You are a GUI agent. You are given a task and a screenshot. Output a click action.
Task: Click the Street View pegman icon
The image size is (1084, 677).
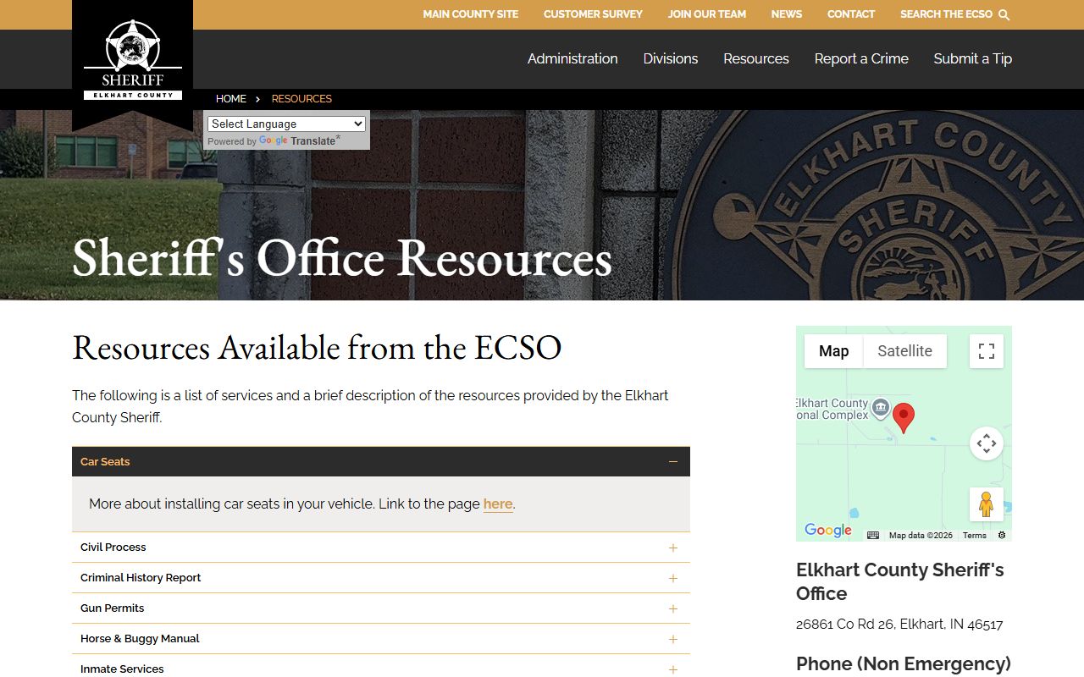(x=987, y=504)
